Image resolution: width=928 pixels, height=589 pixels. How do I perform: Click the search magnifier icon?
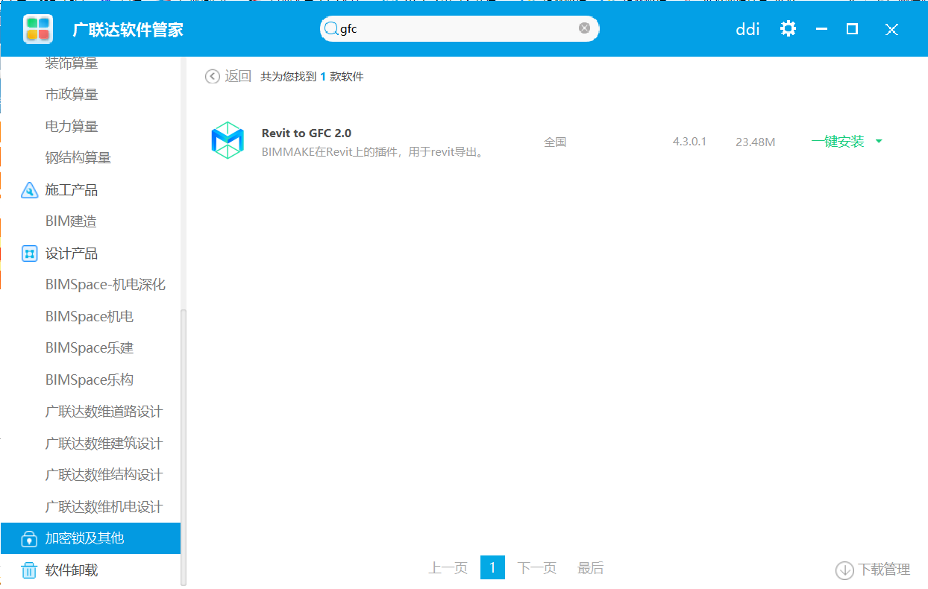pyautogui.click(x=331, y=28)
